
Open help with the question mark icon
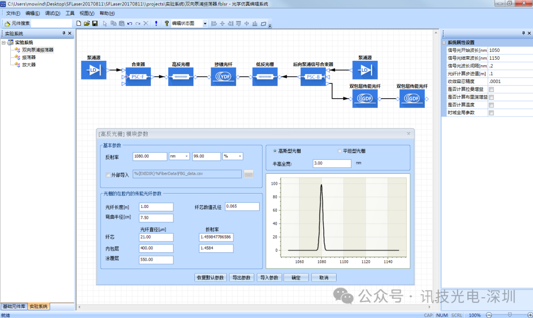[167, 23]
